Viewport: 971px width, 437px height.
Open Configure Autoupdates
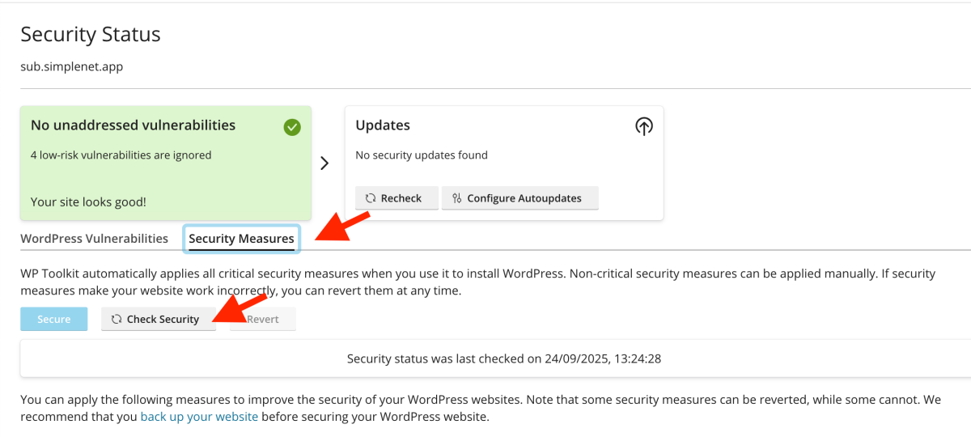519,198
